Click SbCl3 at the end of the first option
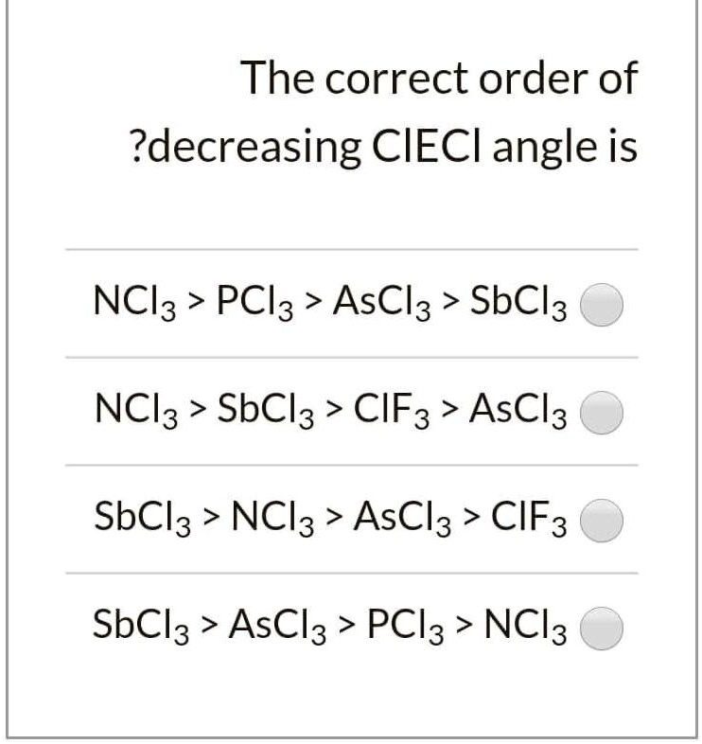 [518, 302]
